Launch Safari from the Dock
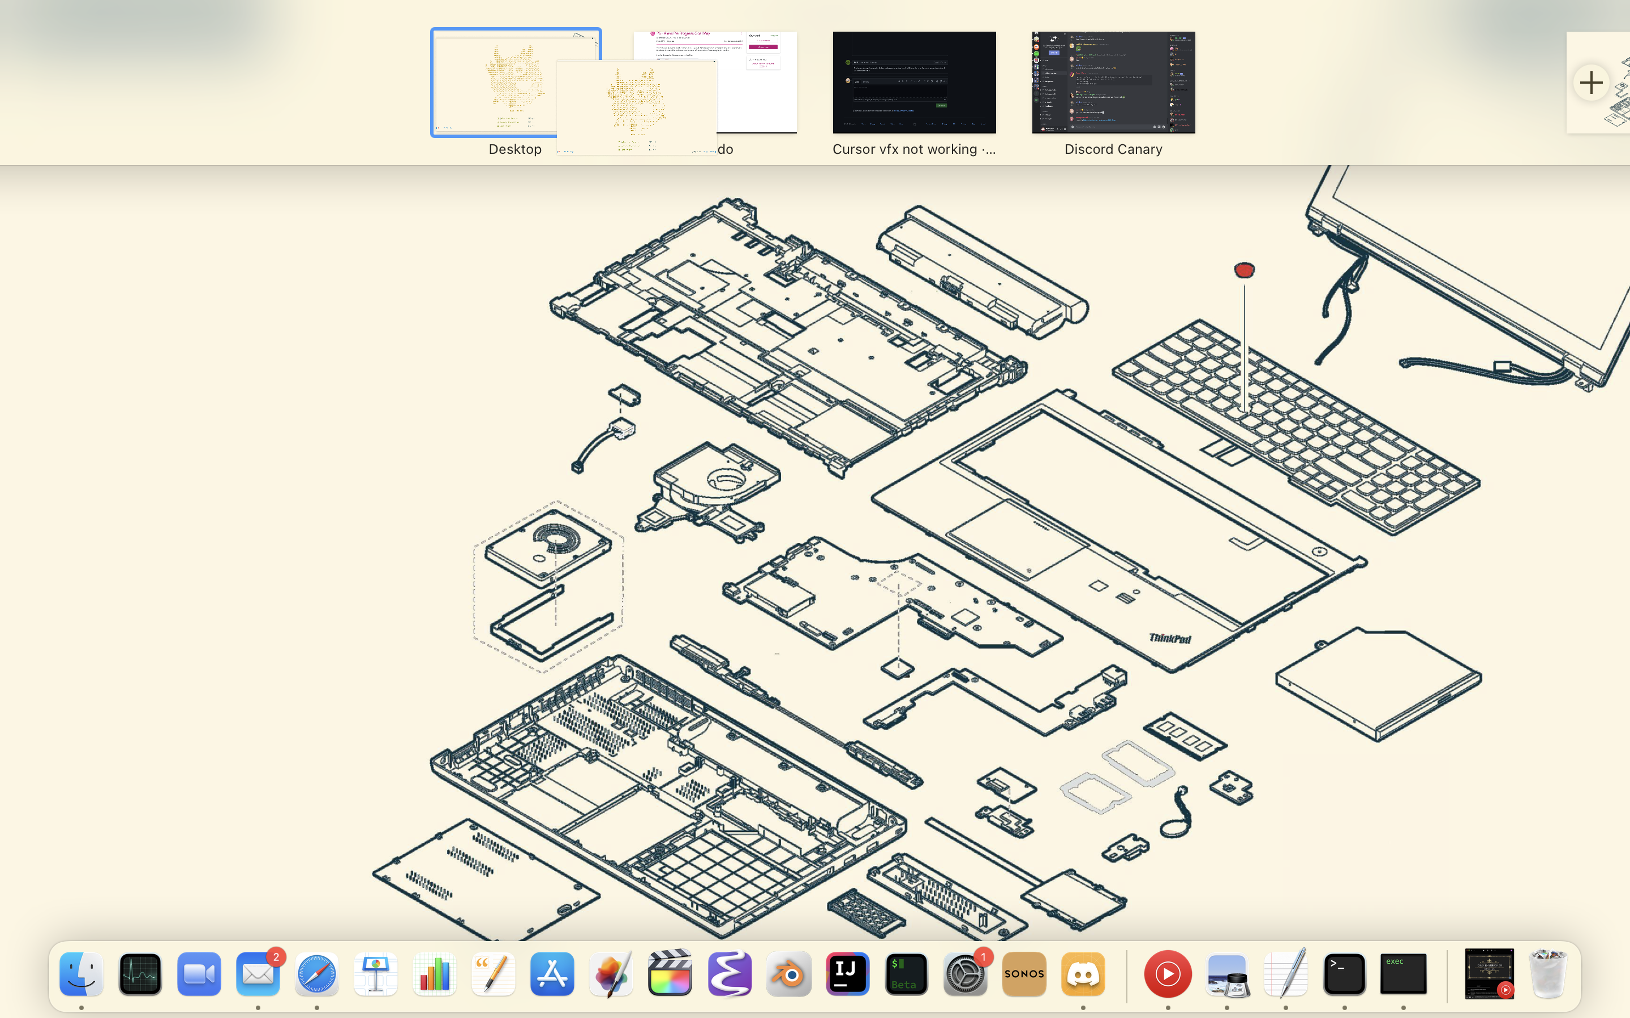The height and width of the screenshot is (1018, 1630). pyautogui.click(x=316, y=973)
